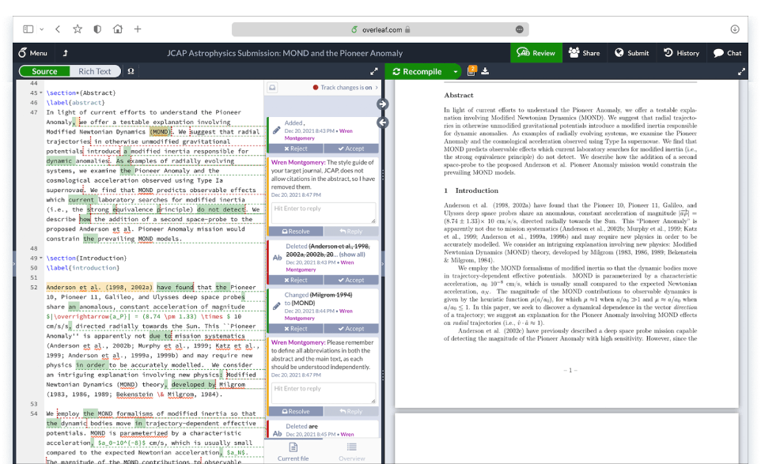Screen dimensions: 761x464
Task: Open the Recompile dropdown arrow
Action: 456,71
